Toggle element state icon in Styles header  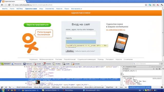[x=157, y=69]
